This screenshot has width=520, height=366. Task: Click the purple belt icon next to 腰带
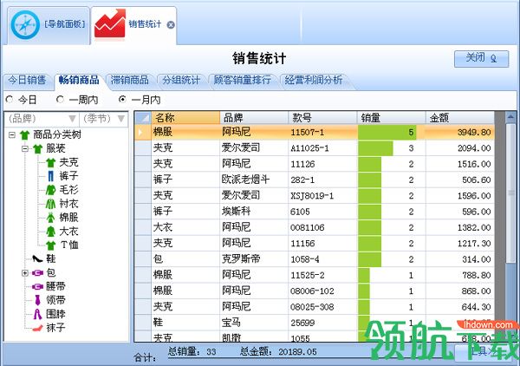37,286
